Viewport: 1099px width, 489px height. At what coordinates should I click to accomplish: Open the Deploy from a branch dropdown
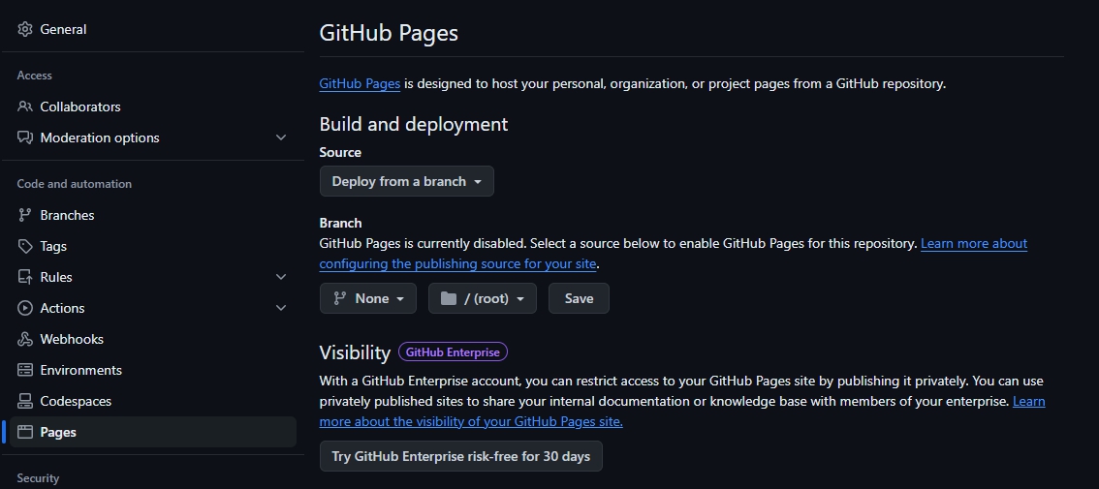point(406,181)
